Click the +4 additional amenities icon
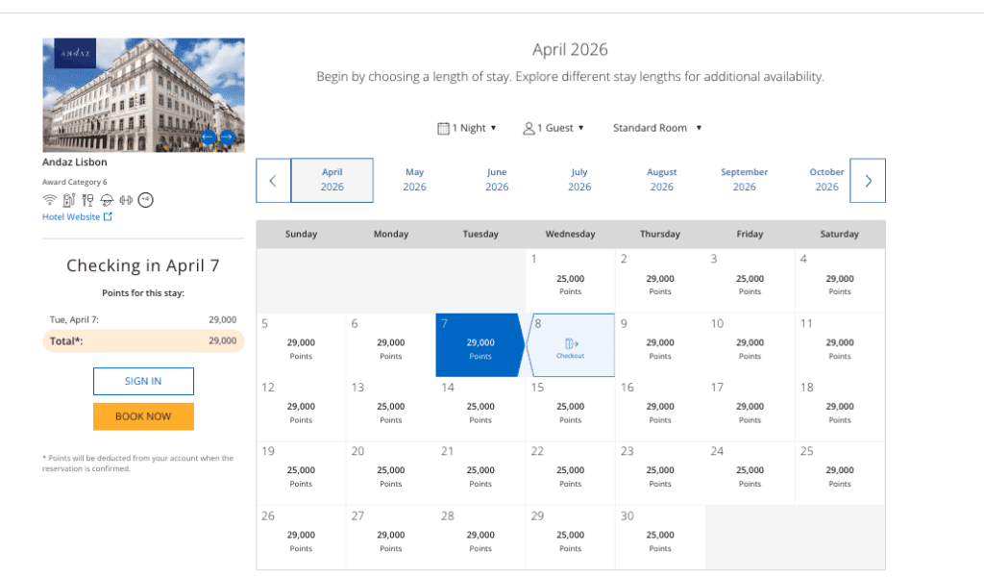The height and width of the screenshot is (578, 984). coord(144,200)
